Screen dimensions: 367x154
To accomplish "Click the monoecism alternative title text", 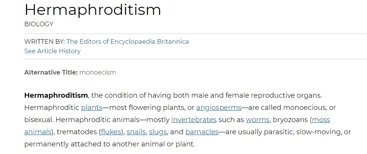I will pos(98,72).
